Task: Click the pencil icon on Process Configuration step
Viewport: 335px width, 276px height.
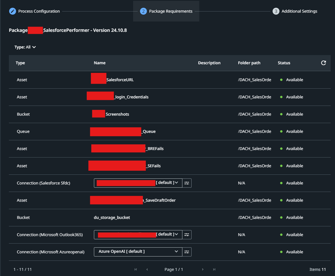Action: [12, 11]
